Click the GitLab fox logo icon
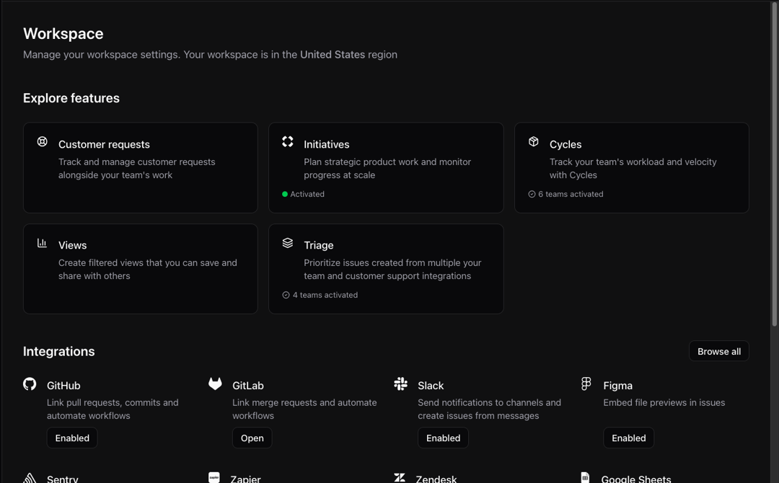Screen dimensions: 779x483 tap(215, 384)
